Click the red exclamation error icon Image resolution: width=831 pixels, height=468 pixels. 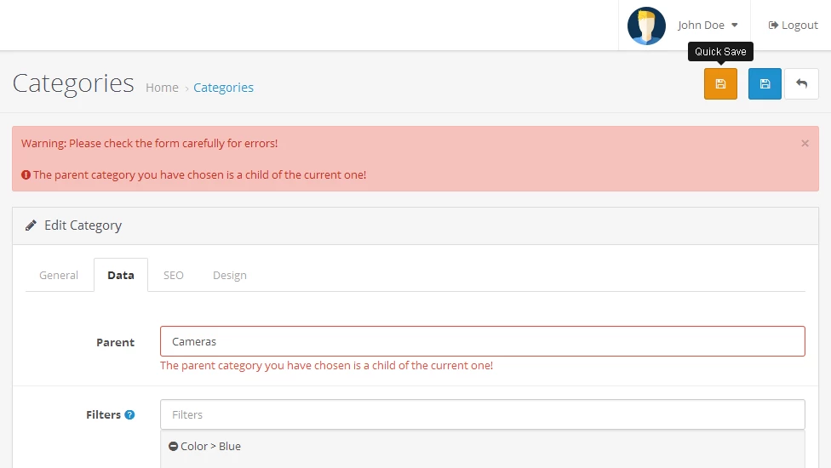click(26, 174)
